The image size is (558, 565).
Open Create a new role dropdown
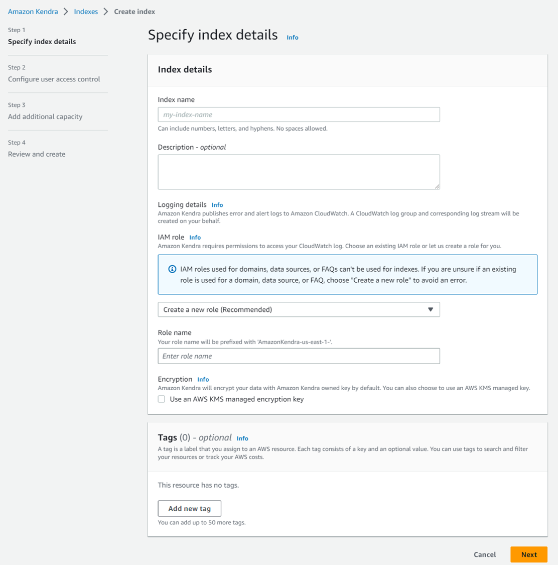coord(299,309)
